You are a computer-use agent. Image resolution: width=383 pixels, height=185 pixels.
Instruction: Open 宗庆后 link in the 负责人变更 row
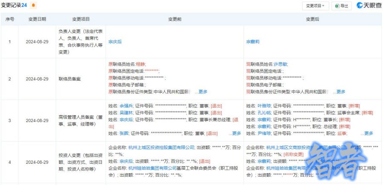point(115,42)
